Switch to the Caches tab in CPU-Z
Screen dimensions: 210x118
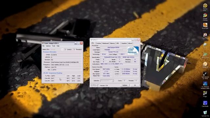(x=98, y=43)
